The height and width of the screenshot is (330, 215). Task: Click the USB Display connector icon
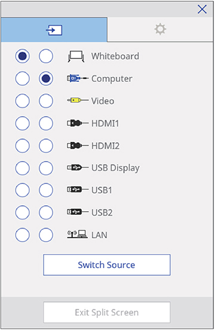77,168
